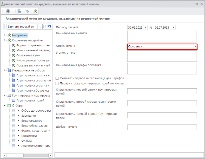Click the wrench tools icon in toolbar
205x159 pixels.
[35, 11]
